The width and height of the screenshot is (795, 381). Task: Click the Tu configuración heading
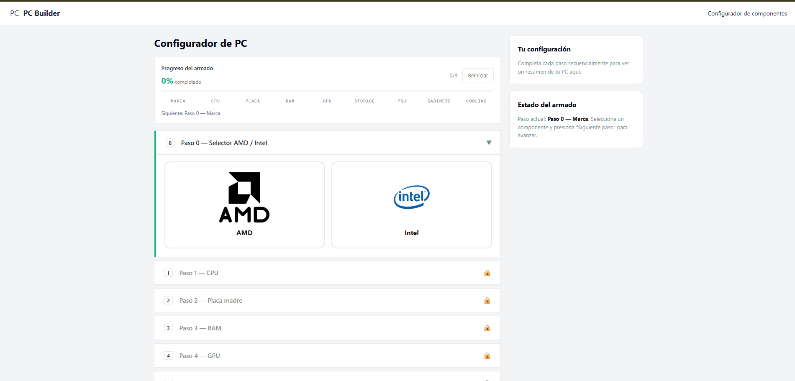click(x=544, y=49)
